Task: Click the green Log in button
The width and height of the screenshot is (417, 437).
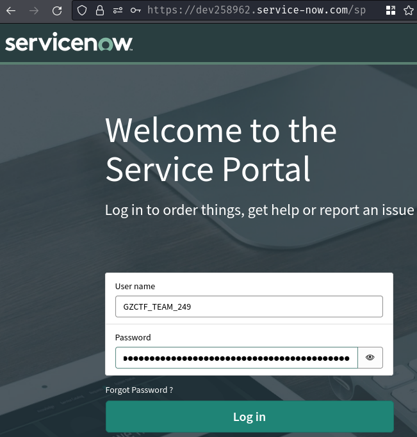Action: pos(250,417)
